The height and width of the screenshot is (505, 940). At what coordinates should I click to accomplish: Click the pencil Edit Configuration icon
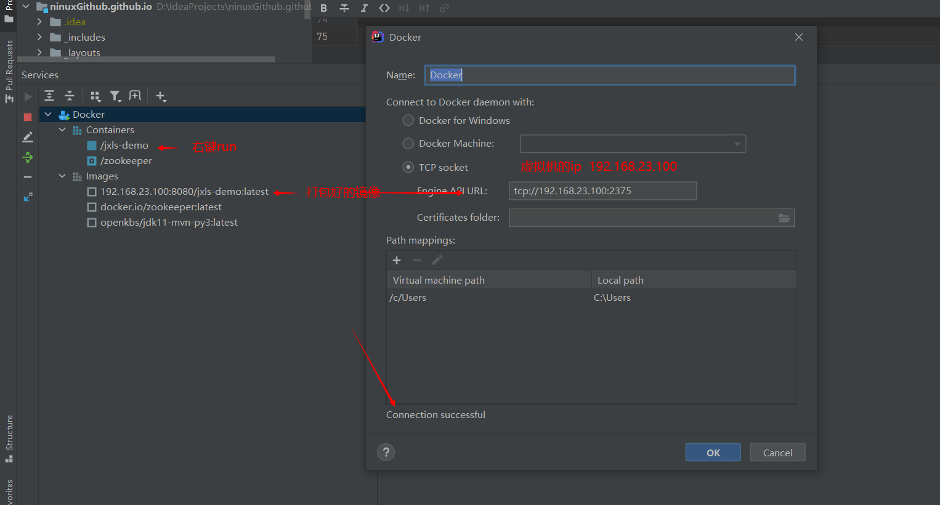click(x=28, y=137)
